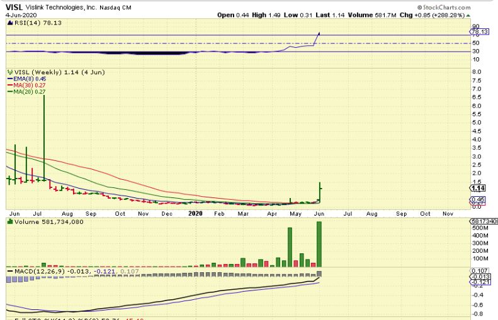Click the tall green volume bar in May
The image size is (498, 320).
[x=290, y=246]
